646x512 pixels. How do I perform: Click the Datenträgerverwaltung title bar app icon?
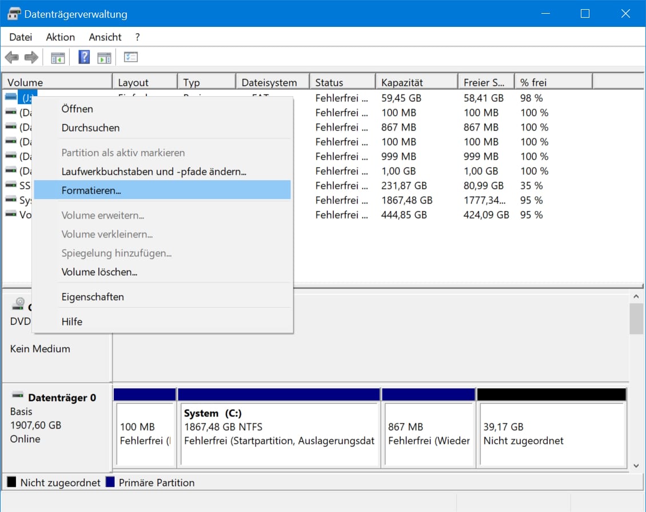click(x=14, y=14)
